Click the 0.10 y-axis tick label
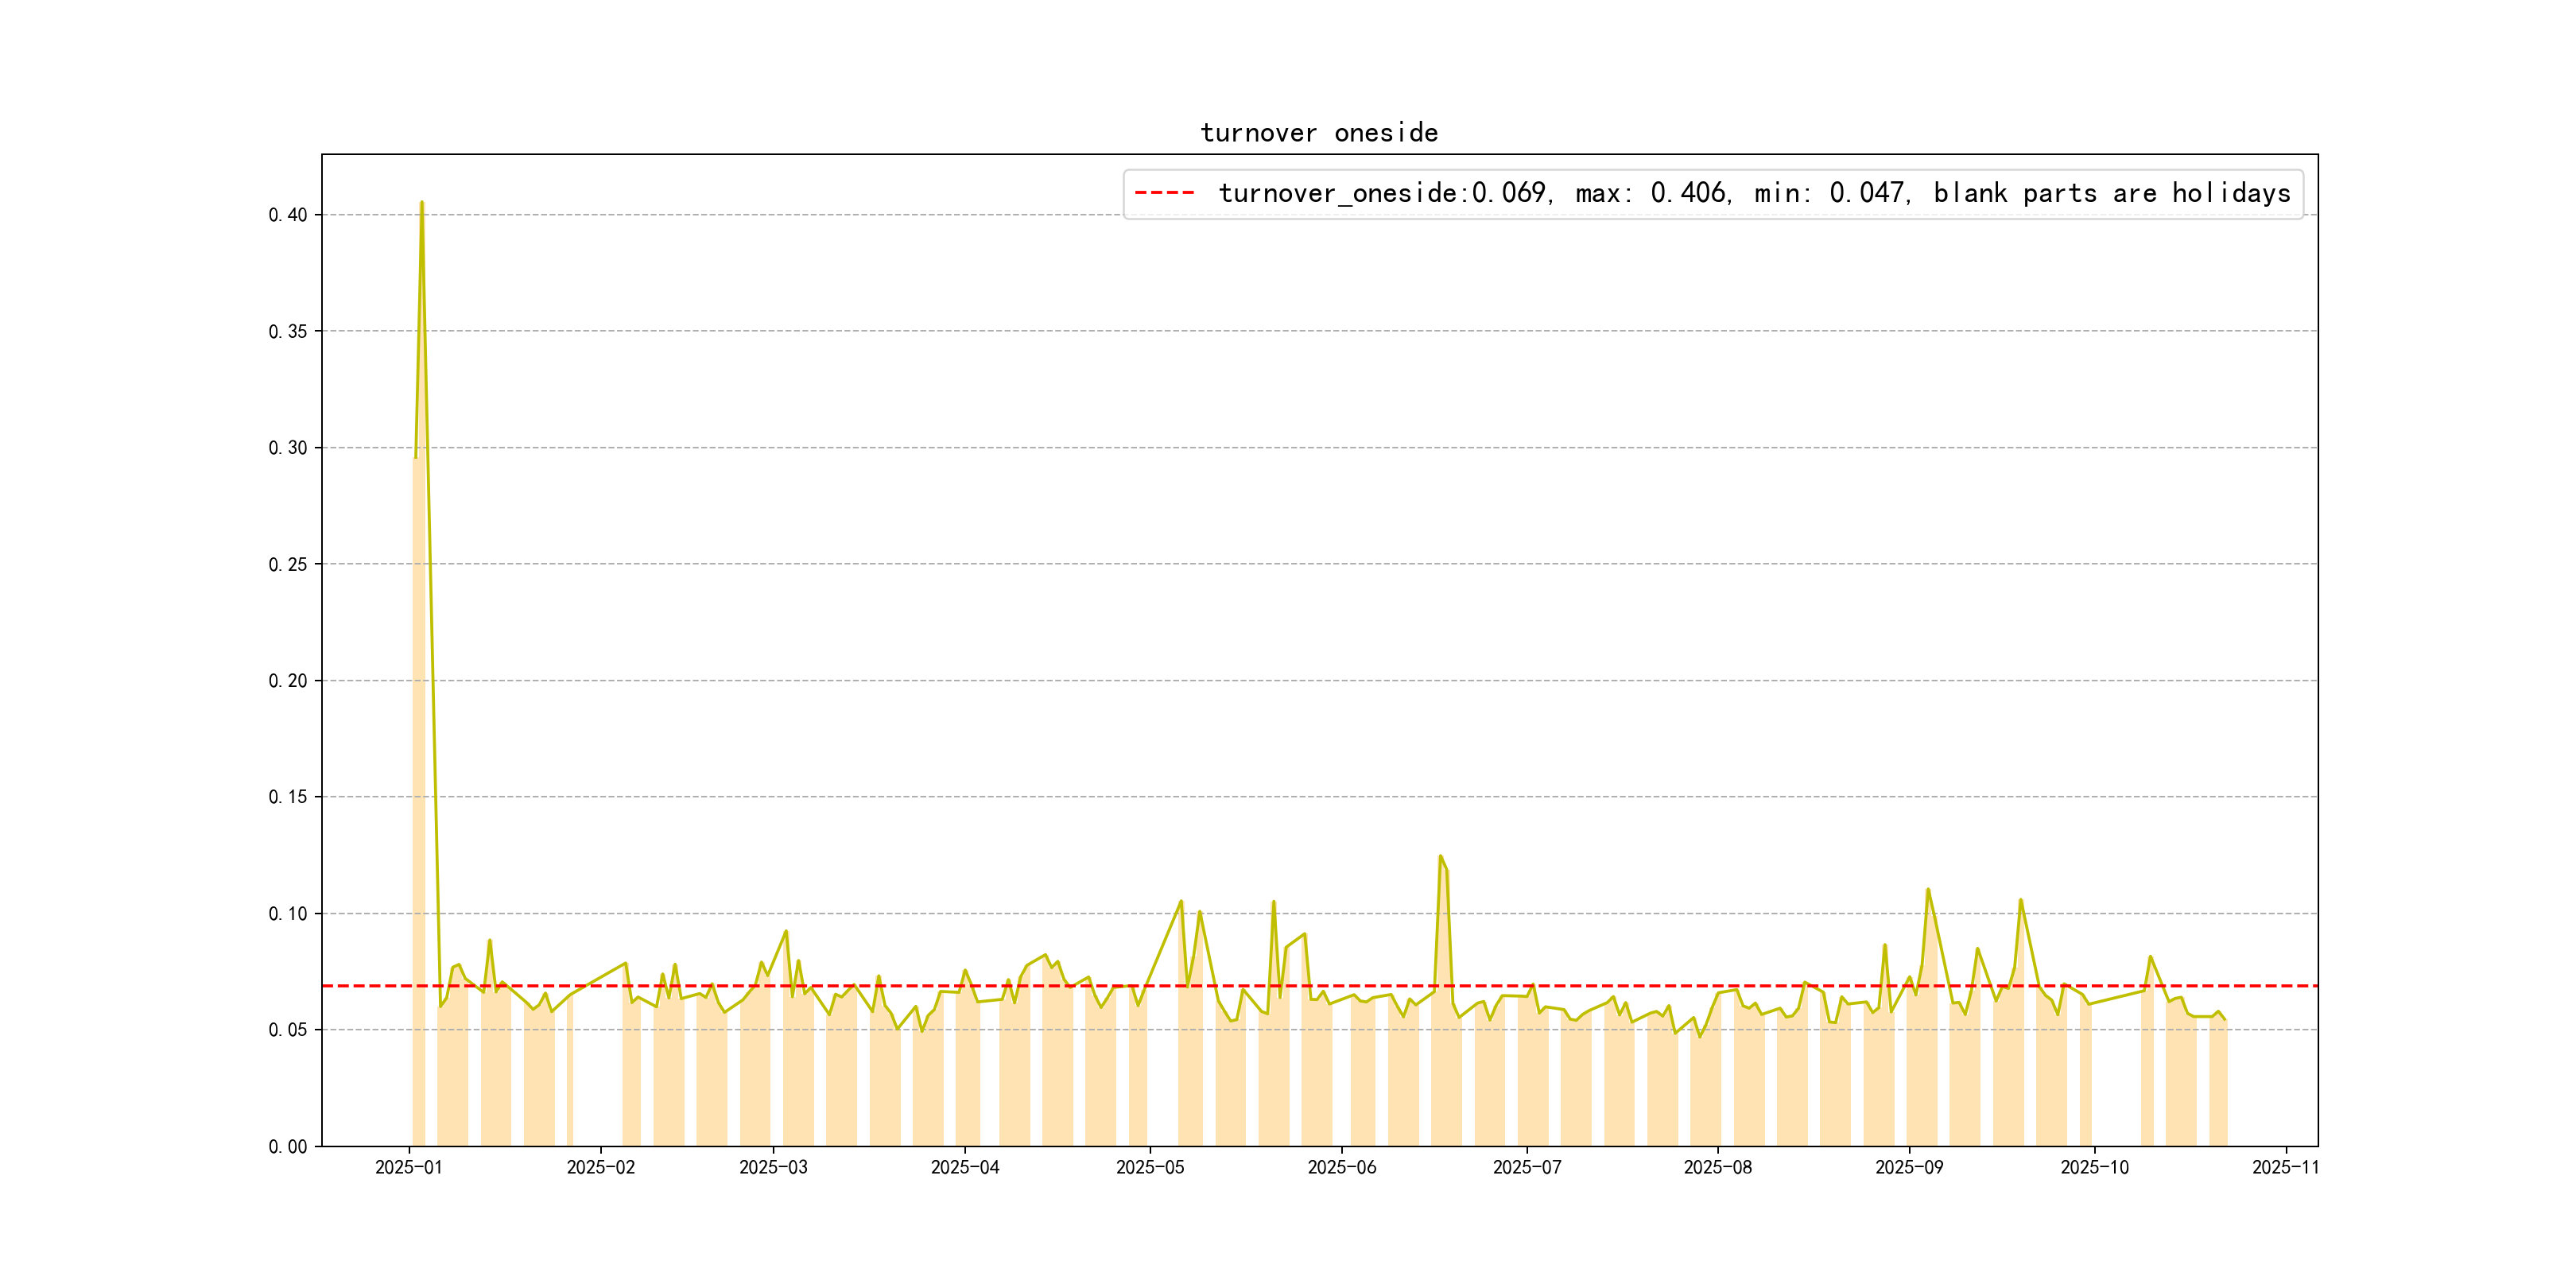 tap(287, 913)
